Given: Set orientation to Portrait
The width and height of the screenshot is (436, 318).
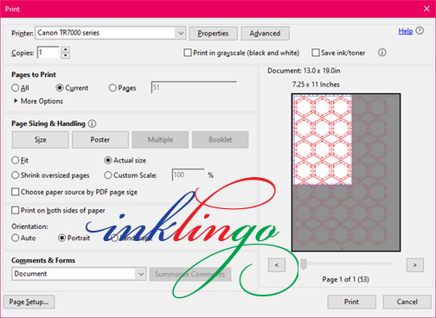Looking at the screenshot, I should click(61, 238).
